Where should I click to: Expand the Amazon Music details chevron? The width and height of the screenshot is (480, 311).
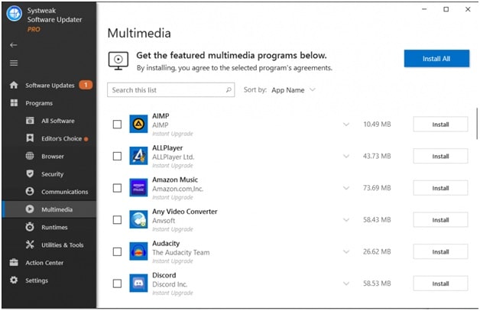click(346, 188)
